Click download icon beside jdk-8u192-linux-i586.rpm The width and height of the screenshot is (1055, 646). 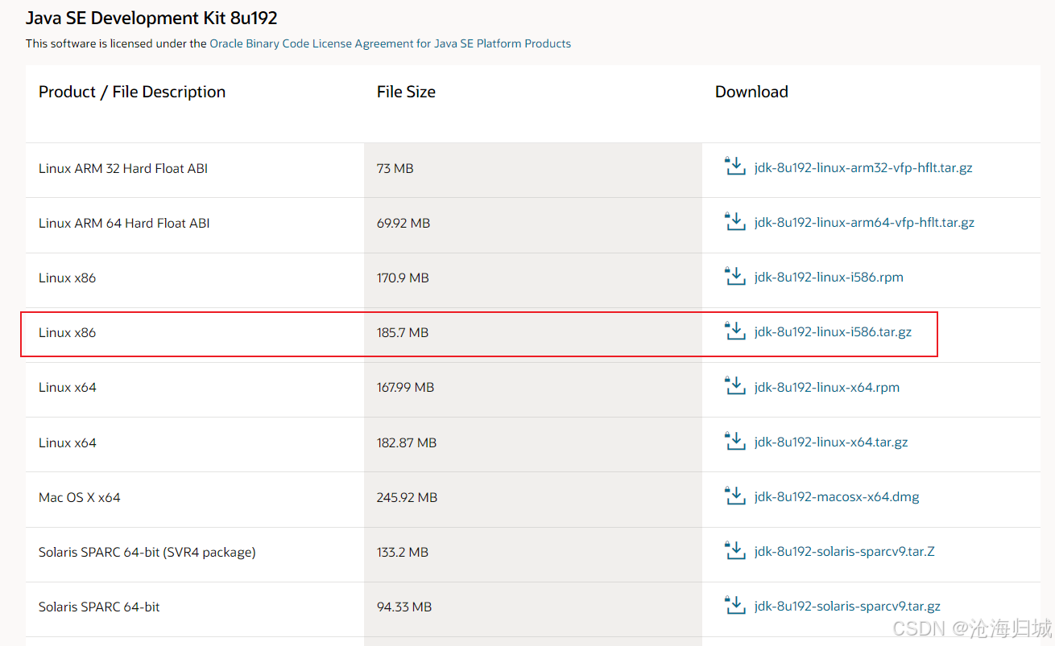click(x=735, y=276)
